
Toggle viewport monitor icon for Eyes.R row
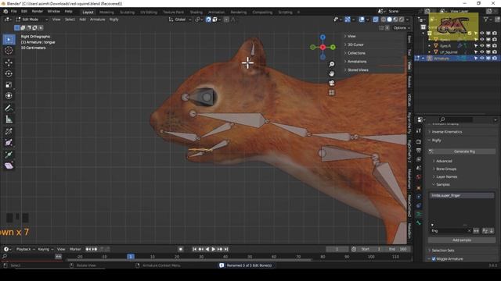(488, 45)
